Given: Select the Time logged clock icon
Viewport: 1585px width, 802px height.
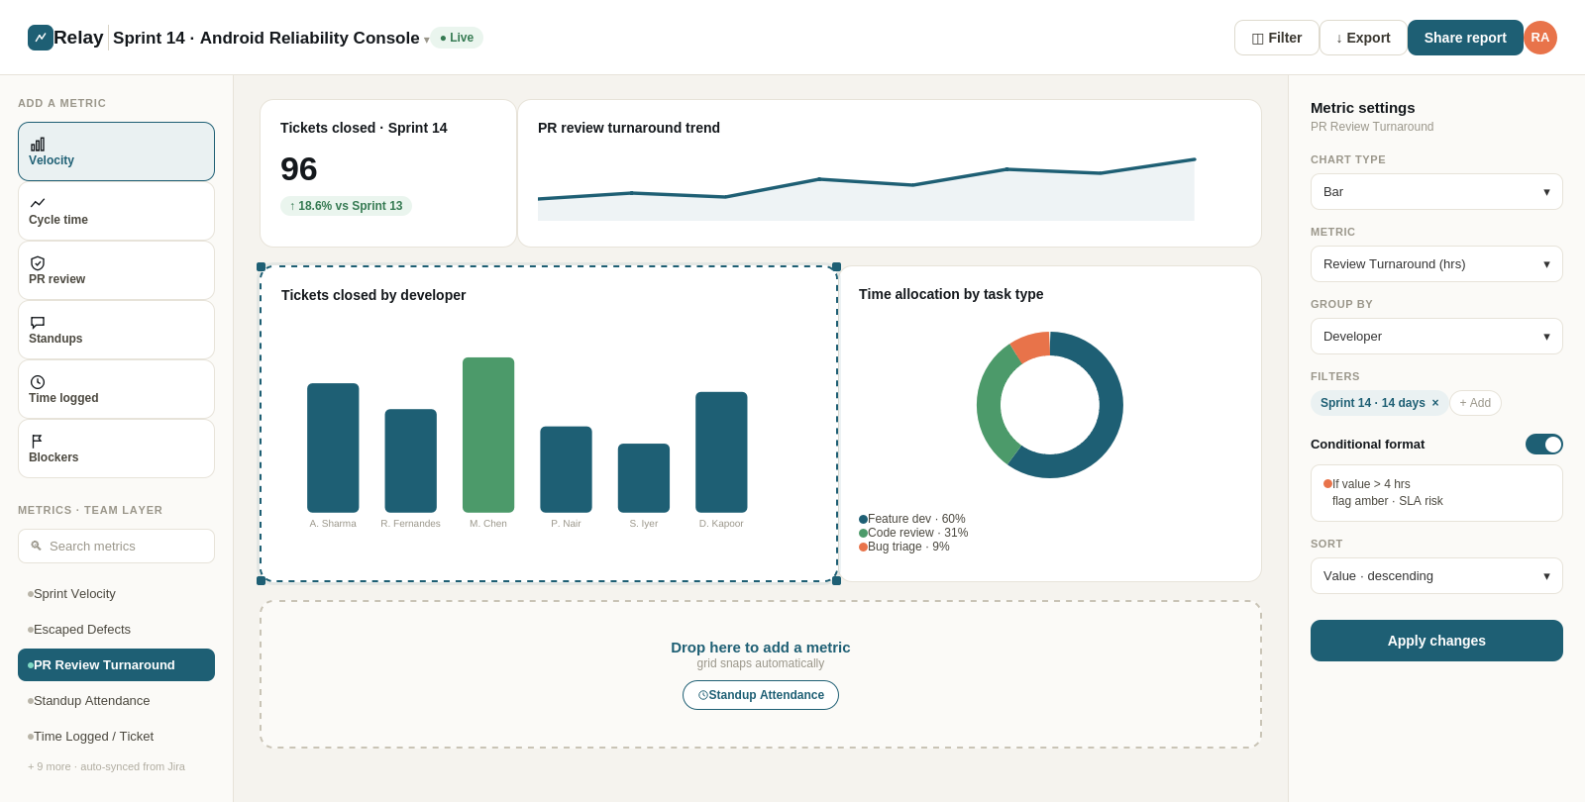Looking at the screenshot, I should [x=38, y=382].
